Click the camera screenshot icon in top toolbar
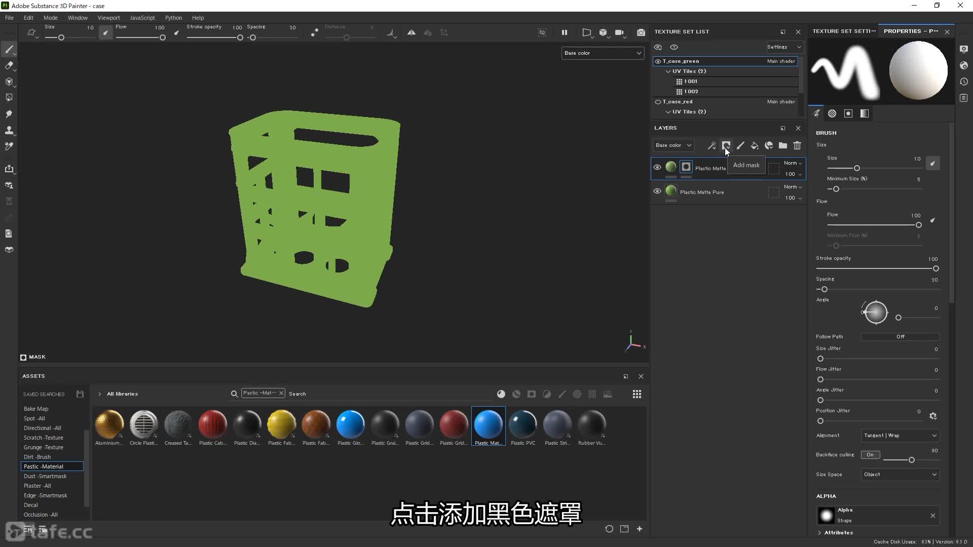Image resolution: width=973 pixels, height=547 pixels. 641,32
